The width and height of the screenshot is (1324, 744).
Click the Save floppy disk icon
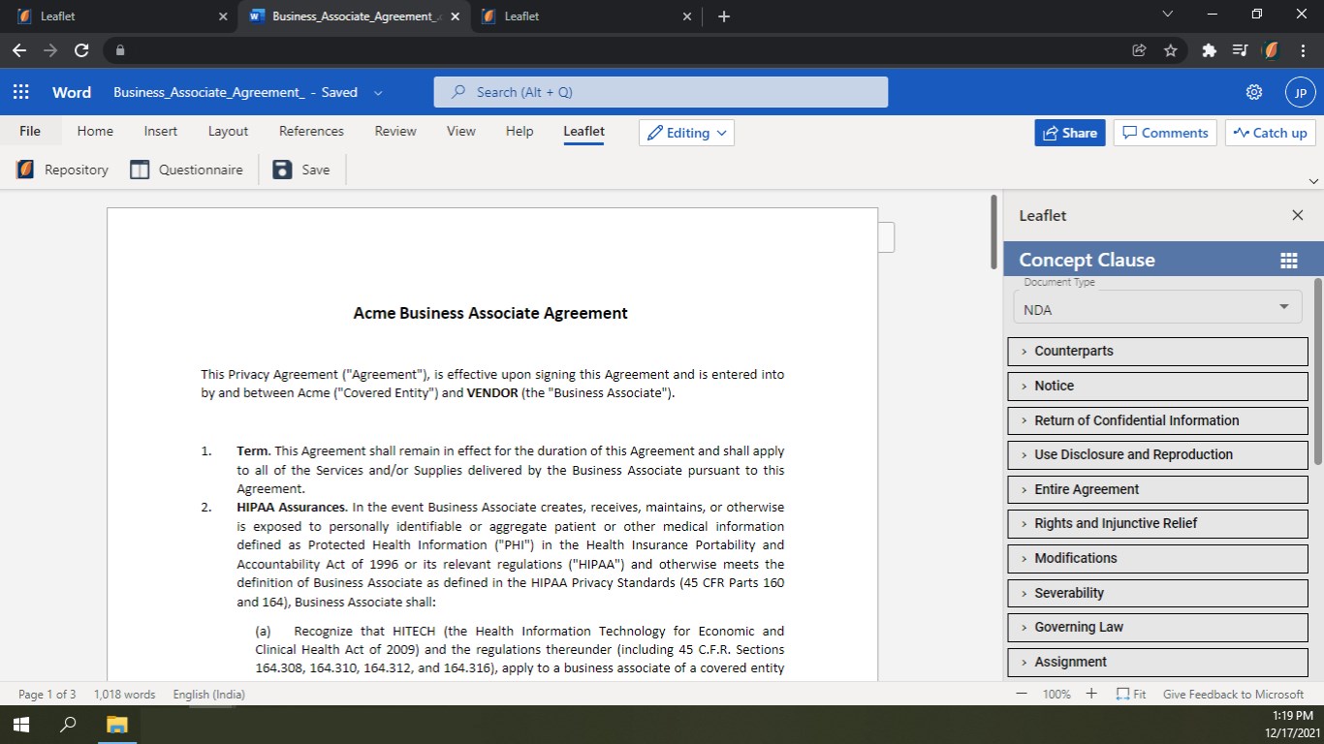click(x=282, y=170)
